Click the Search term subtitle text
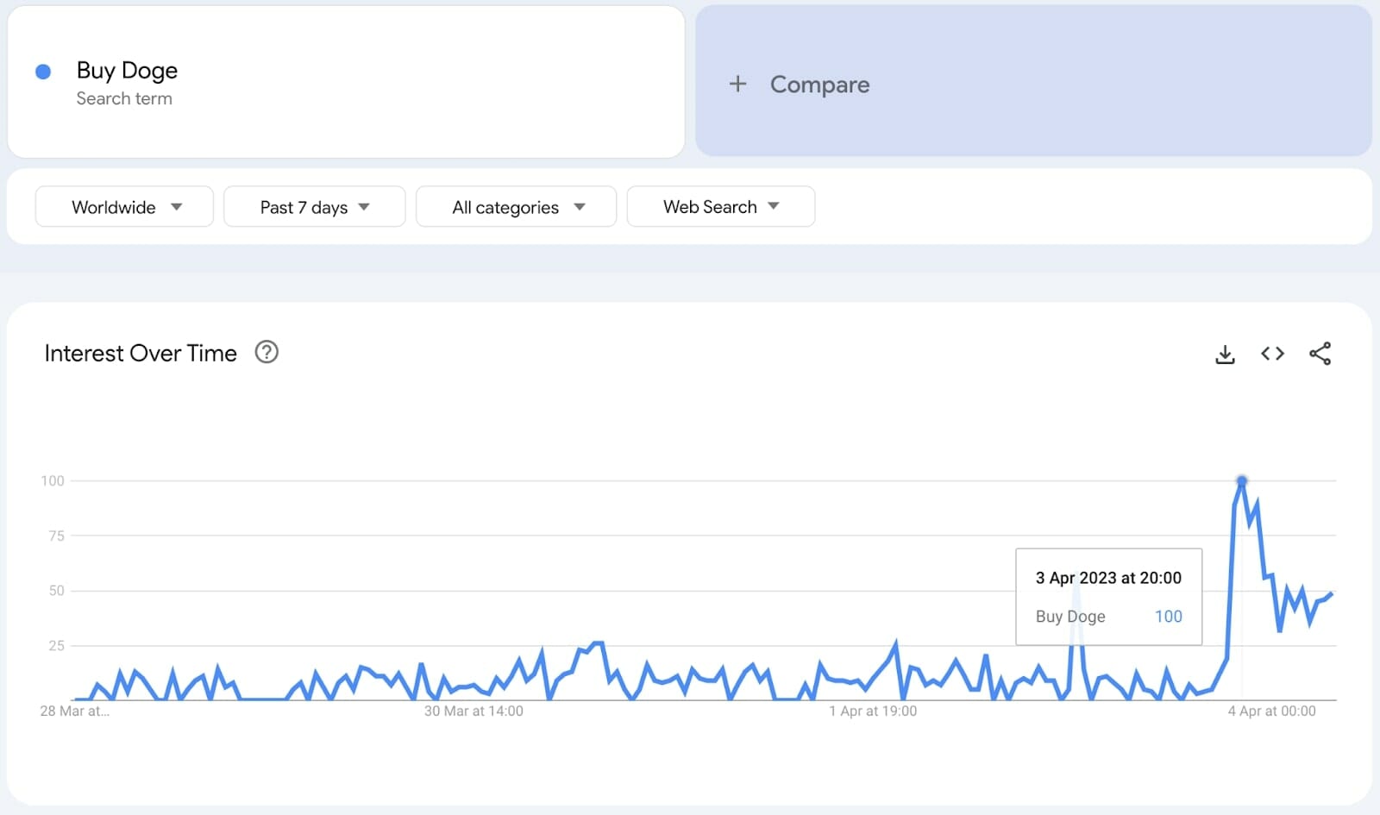 [x=124, y=99]
